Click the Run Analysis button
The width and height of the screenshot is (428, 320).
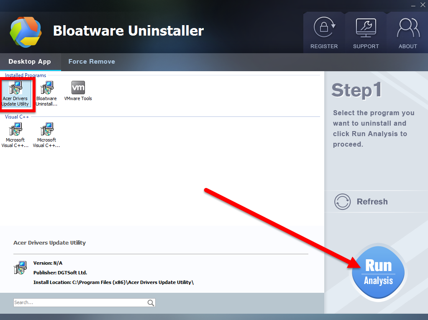pyautogui.click(x=378, y=272)
